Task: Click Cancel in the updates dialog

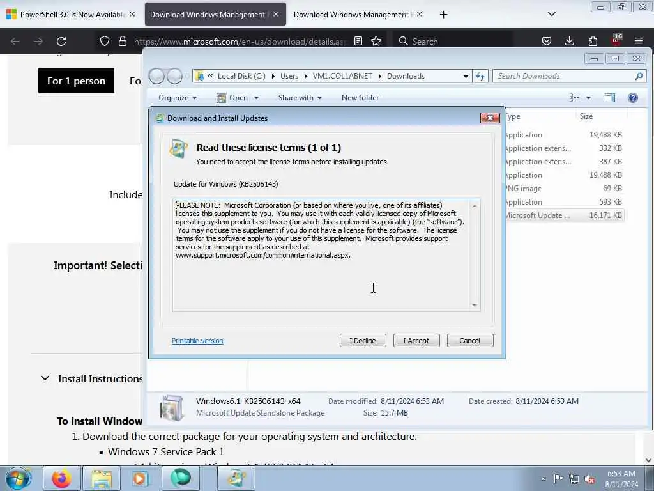Action: tap(469, 341)
